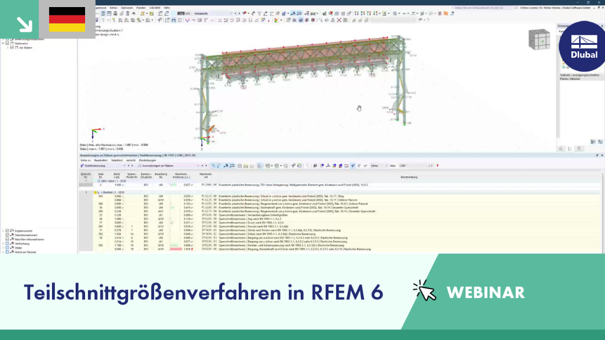Select the 'Beschreibung' column header

(x=409, y=177)
